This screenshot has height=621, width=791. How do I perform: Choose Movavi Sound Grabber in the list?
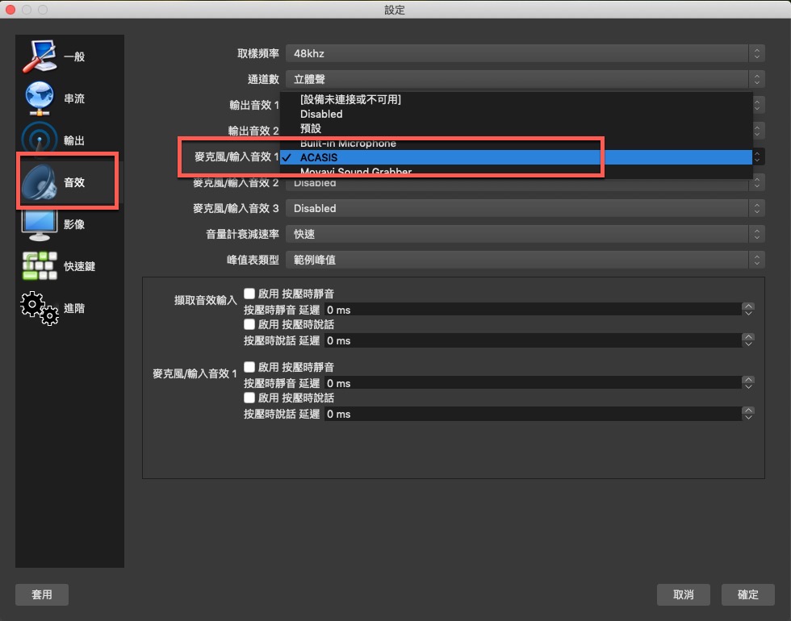coord(516,171)
